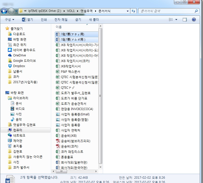Image resolution: width=203 pixels, height=183 pixels.
Task: Select the Word file ending (ドルガ用 )
Action: point(77,39)
